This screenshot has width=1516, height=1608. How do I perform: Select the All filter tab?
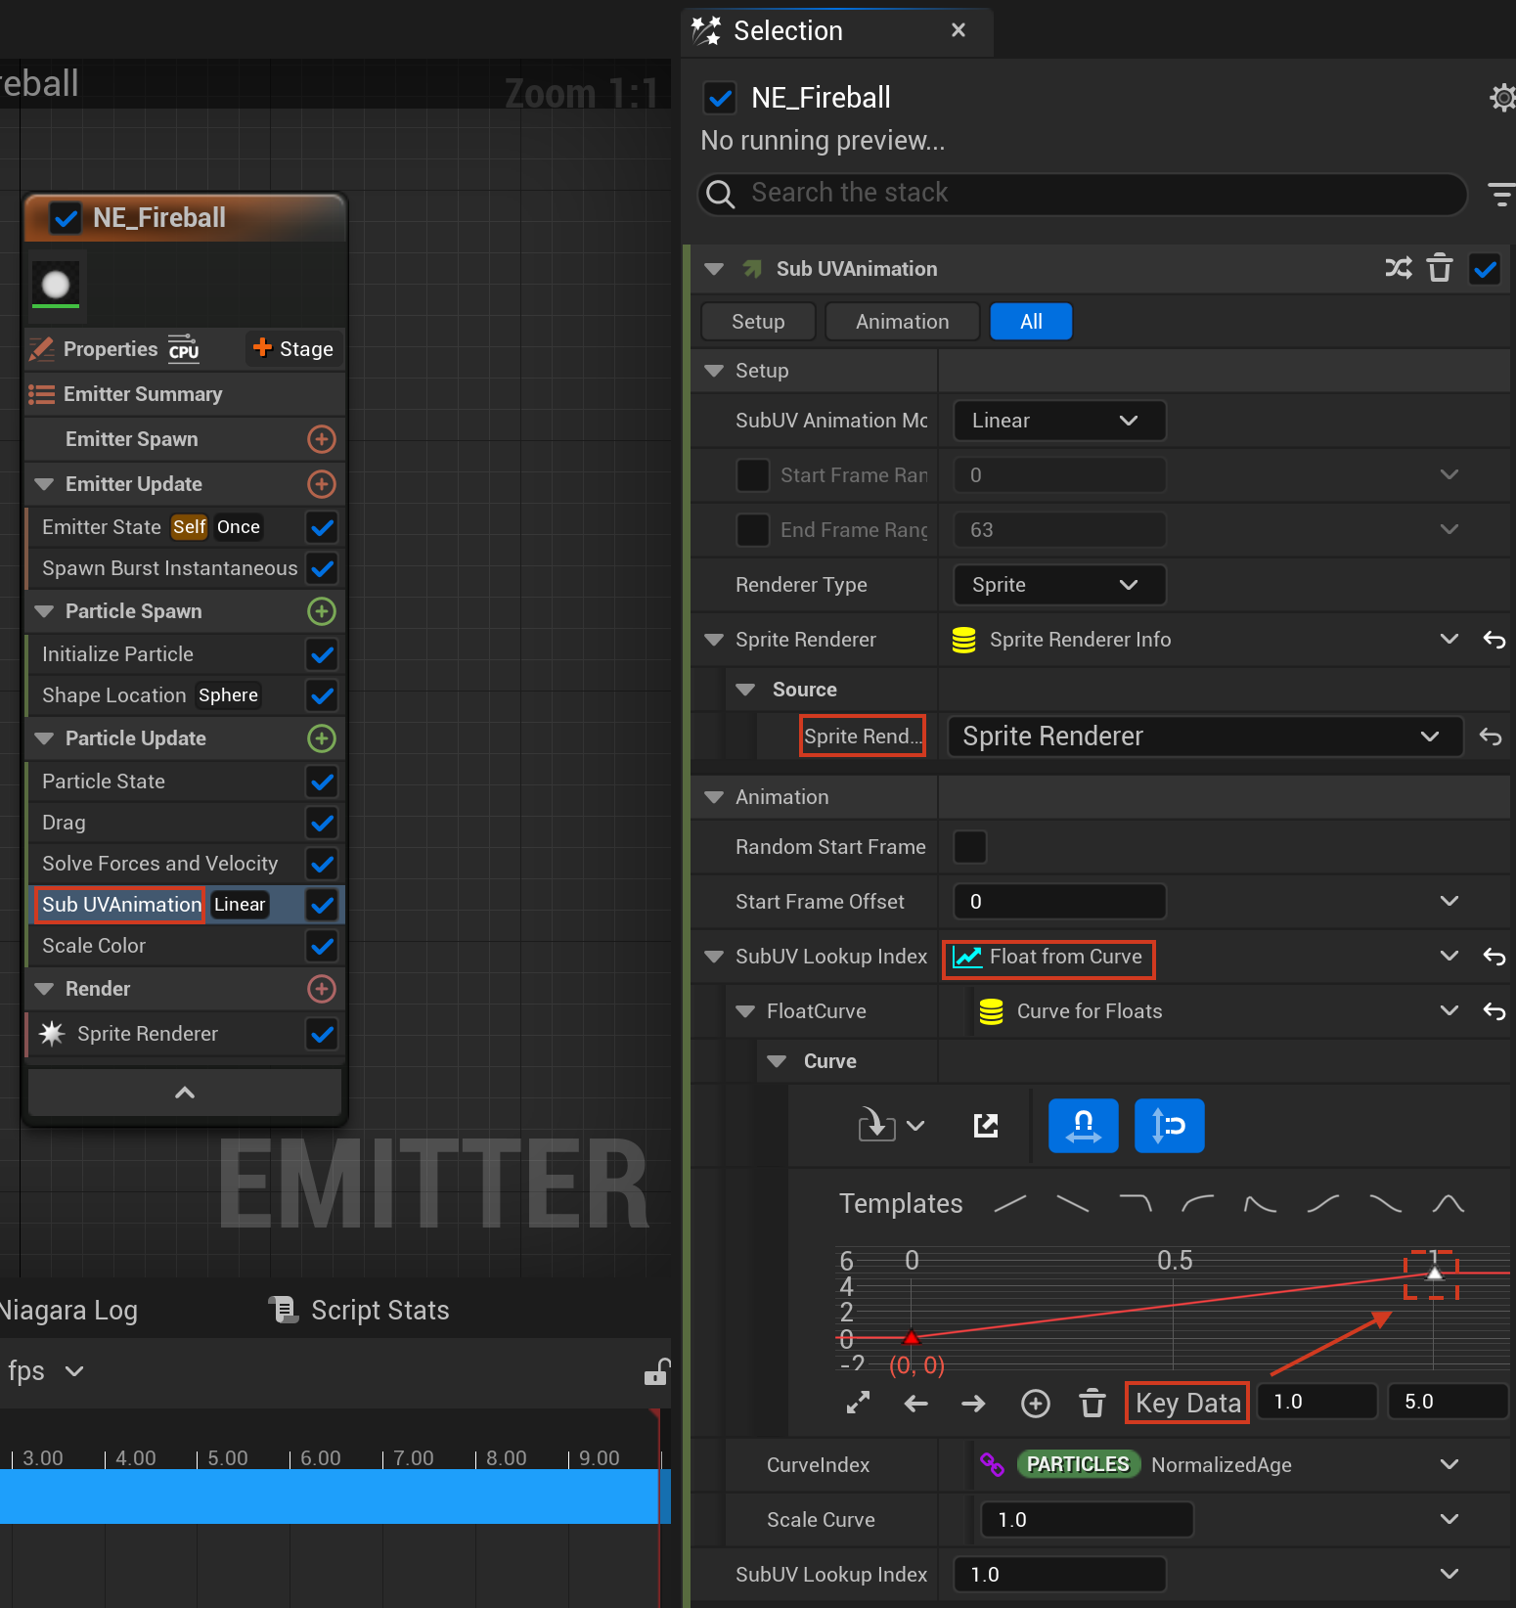1031,322
